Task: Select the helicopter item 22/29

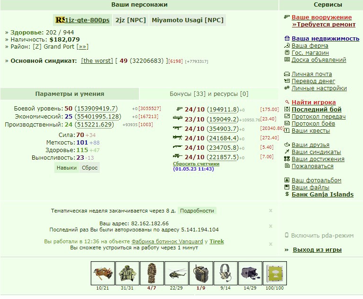Action: [x=176, y=273]
